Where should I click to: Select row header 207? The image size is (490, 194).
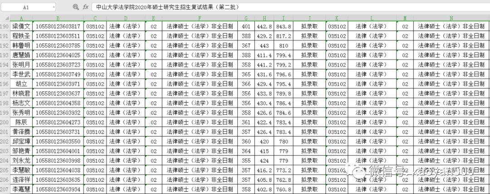pyautogui.click(x=5, y=189)
